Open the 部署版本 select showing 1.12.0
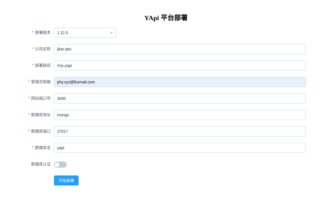Viewport: 327px width, 200px height. (x=81, y=33)
